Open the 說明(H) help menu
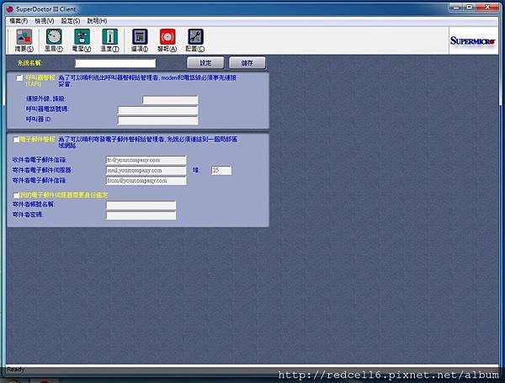Image resolution: width=505 pixels, height=383 pixels. coord(97,21)
